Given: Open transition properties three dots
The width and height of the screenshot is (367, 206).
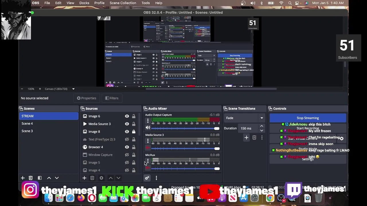Looking at the screenshot, I should (262, 138).
